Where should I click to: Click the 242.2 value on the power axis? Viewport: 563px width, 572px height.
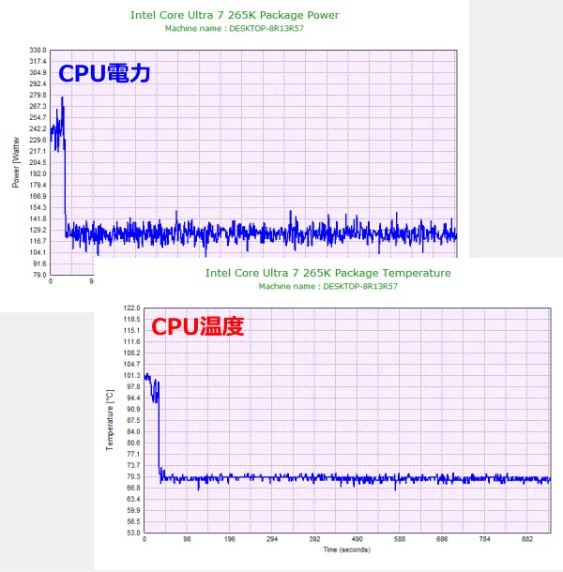click(x=38, y=128)
